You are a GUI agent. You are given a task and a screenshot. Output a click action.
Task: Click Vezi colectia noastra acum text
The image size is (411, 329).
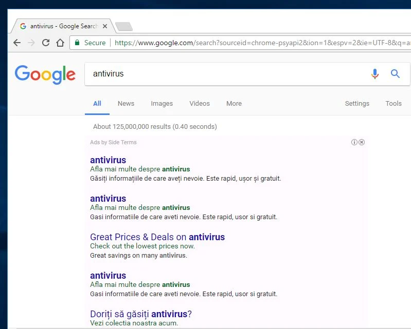click(134, 323)
